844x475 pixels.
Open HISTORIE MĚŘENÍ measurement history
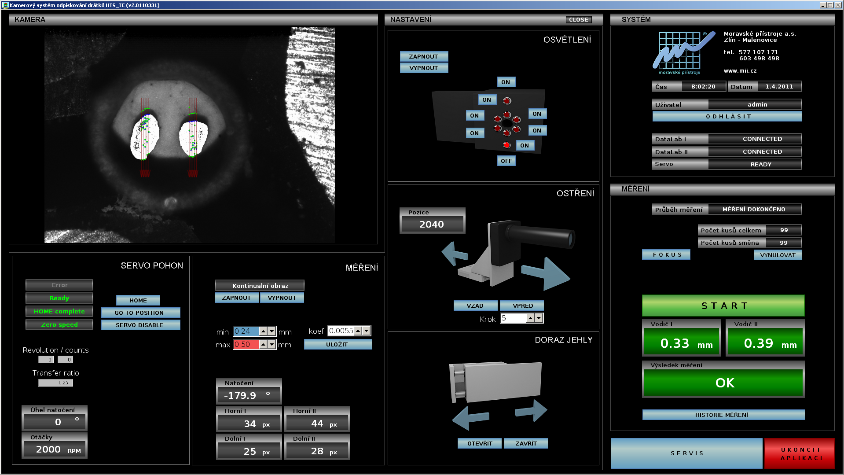pos(723,415)
